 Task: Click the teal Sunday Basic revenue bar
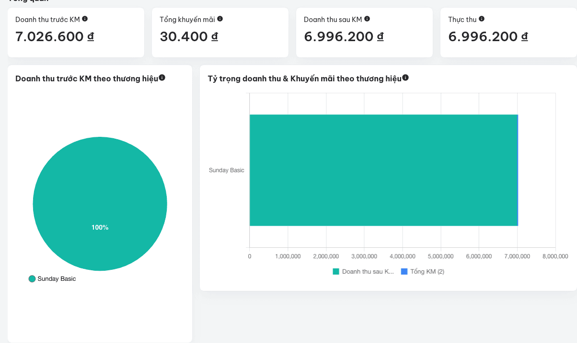(383, 170)
